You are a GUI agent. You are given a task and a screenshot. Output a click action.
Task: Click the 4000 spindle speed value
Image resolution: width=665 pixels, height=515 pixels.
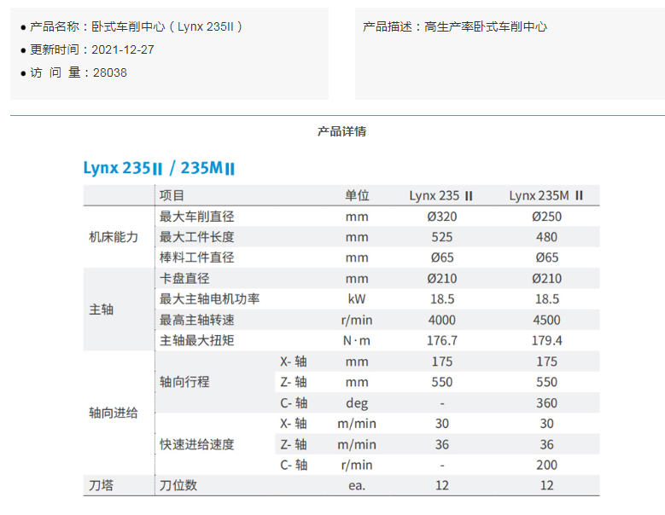[x=442, y=320]
